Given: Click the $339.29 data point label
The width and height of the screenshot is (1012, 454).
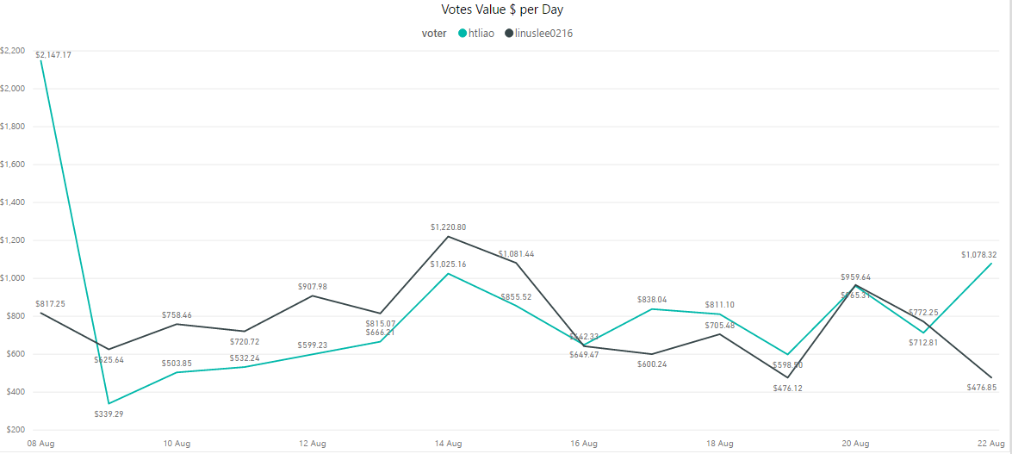Looking at the screenshot, I should [x=110, y=414].
